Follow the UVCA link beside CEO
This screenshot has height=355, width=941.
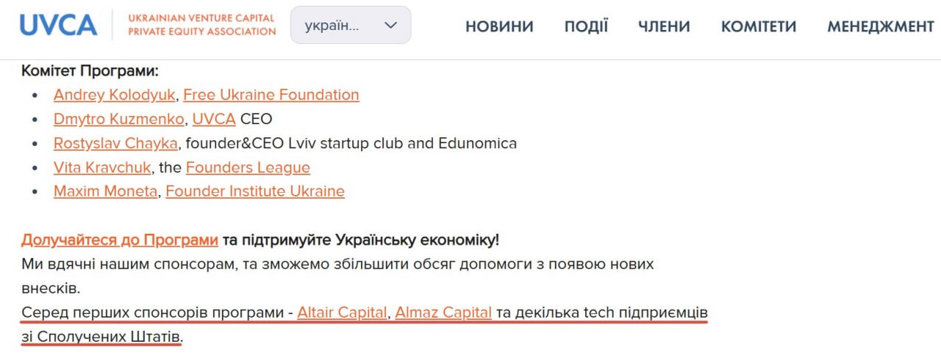coord(213,119)
